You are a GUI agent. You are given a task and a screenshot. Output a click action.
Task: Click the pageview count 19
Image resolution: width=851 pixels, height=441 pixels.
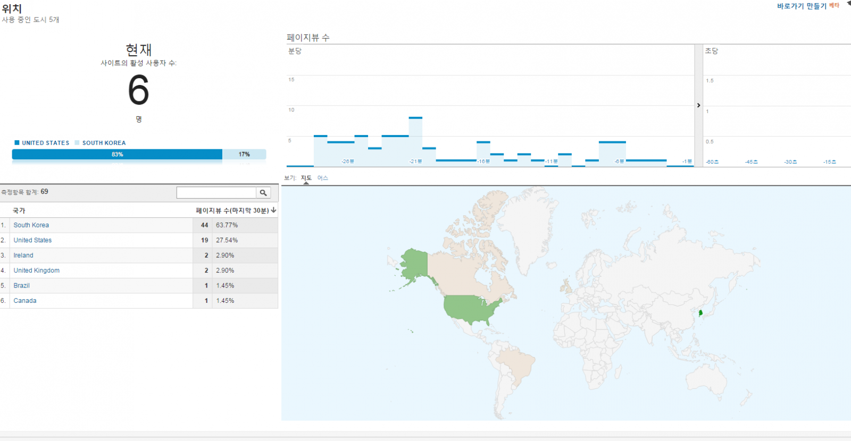click(205, 240)
